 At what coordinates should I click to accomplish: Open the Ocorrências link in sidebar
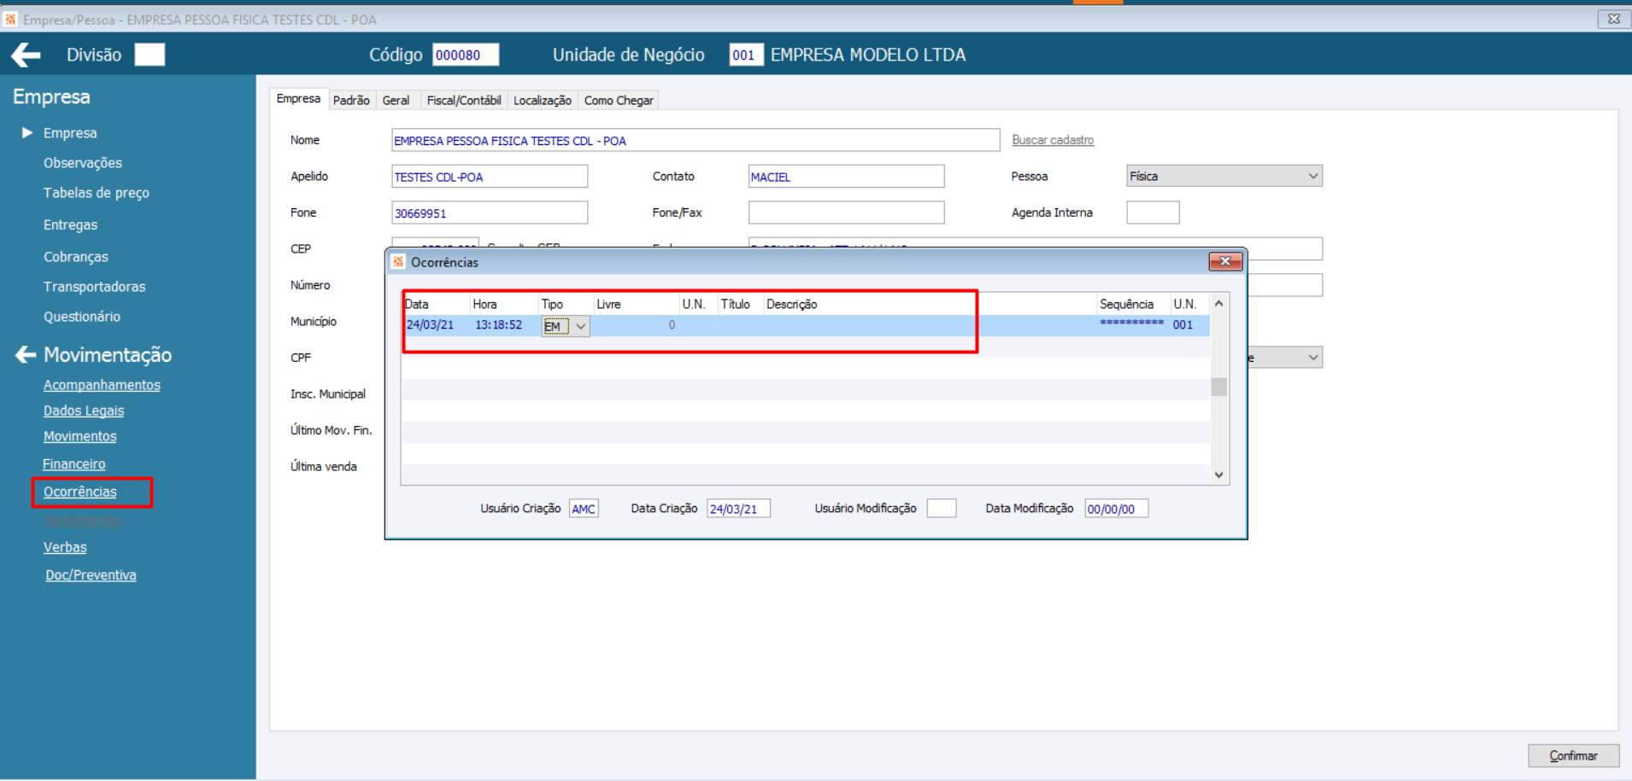80,492
